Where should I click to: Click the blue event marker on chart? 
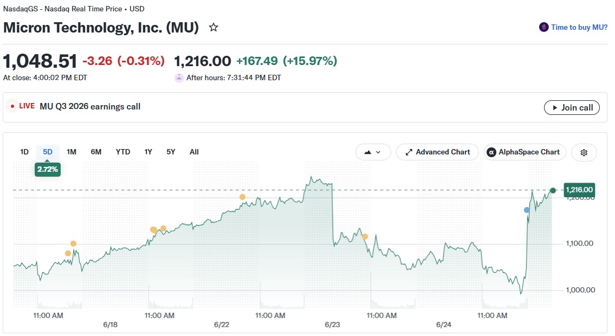tap(527, 210)
